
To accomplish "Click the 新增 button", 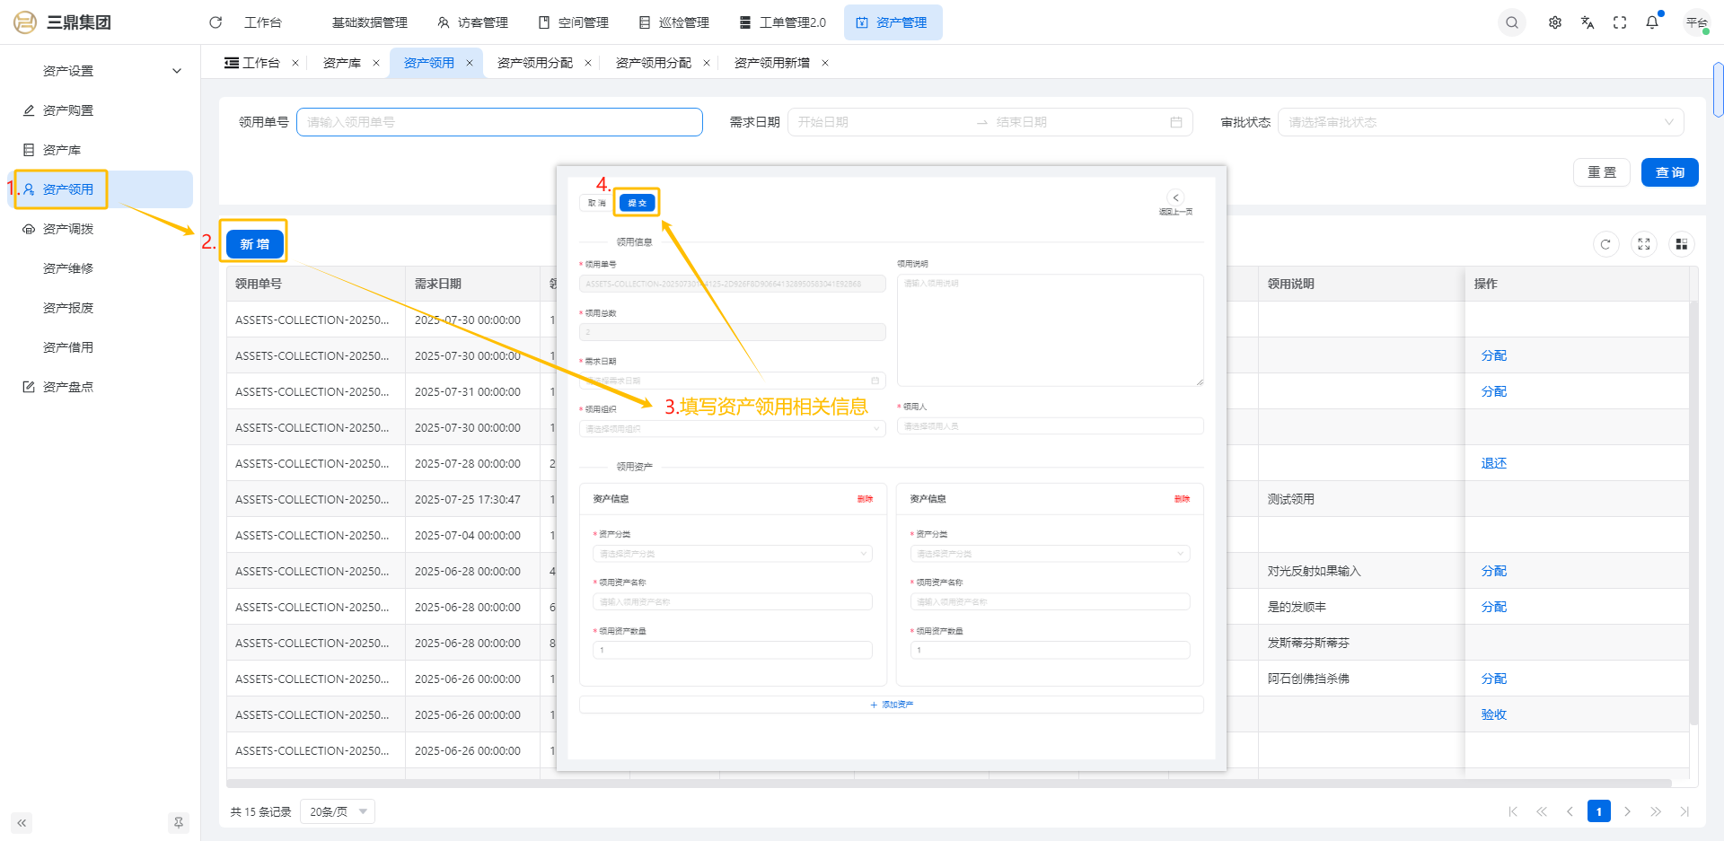I will tap(255, 243).
